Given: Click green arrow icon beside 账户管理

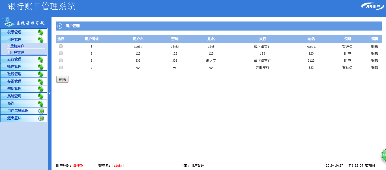Looking at the screenshot, I should point(41,67).
